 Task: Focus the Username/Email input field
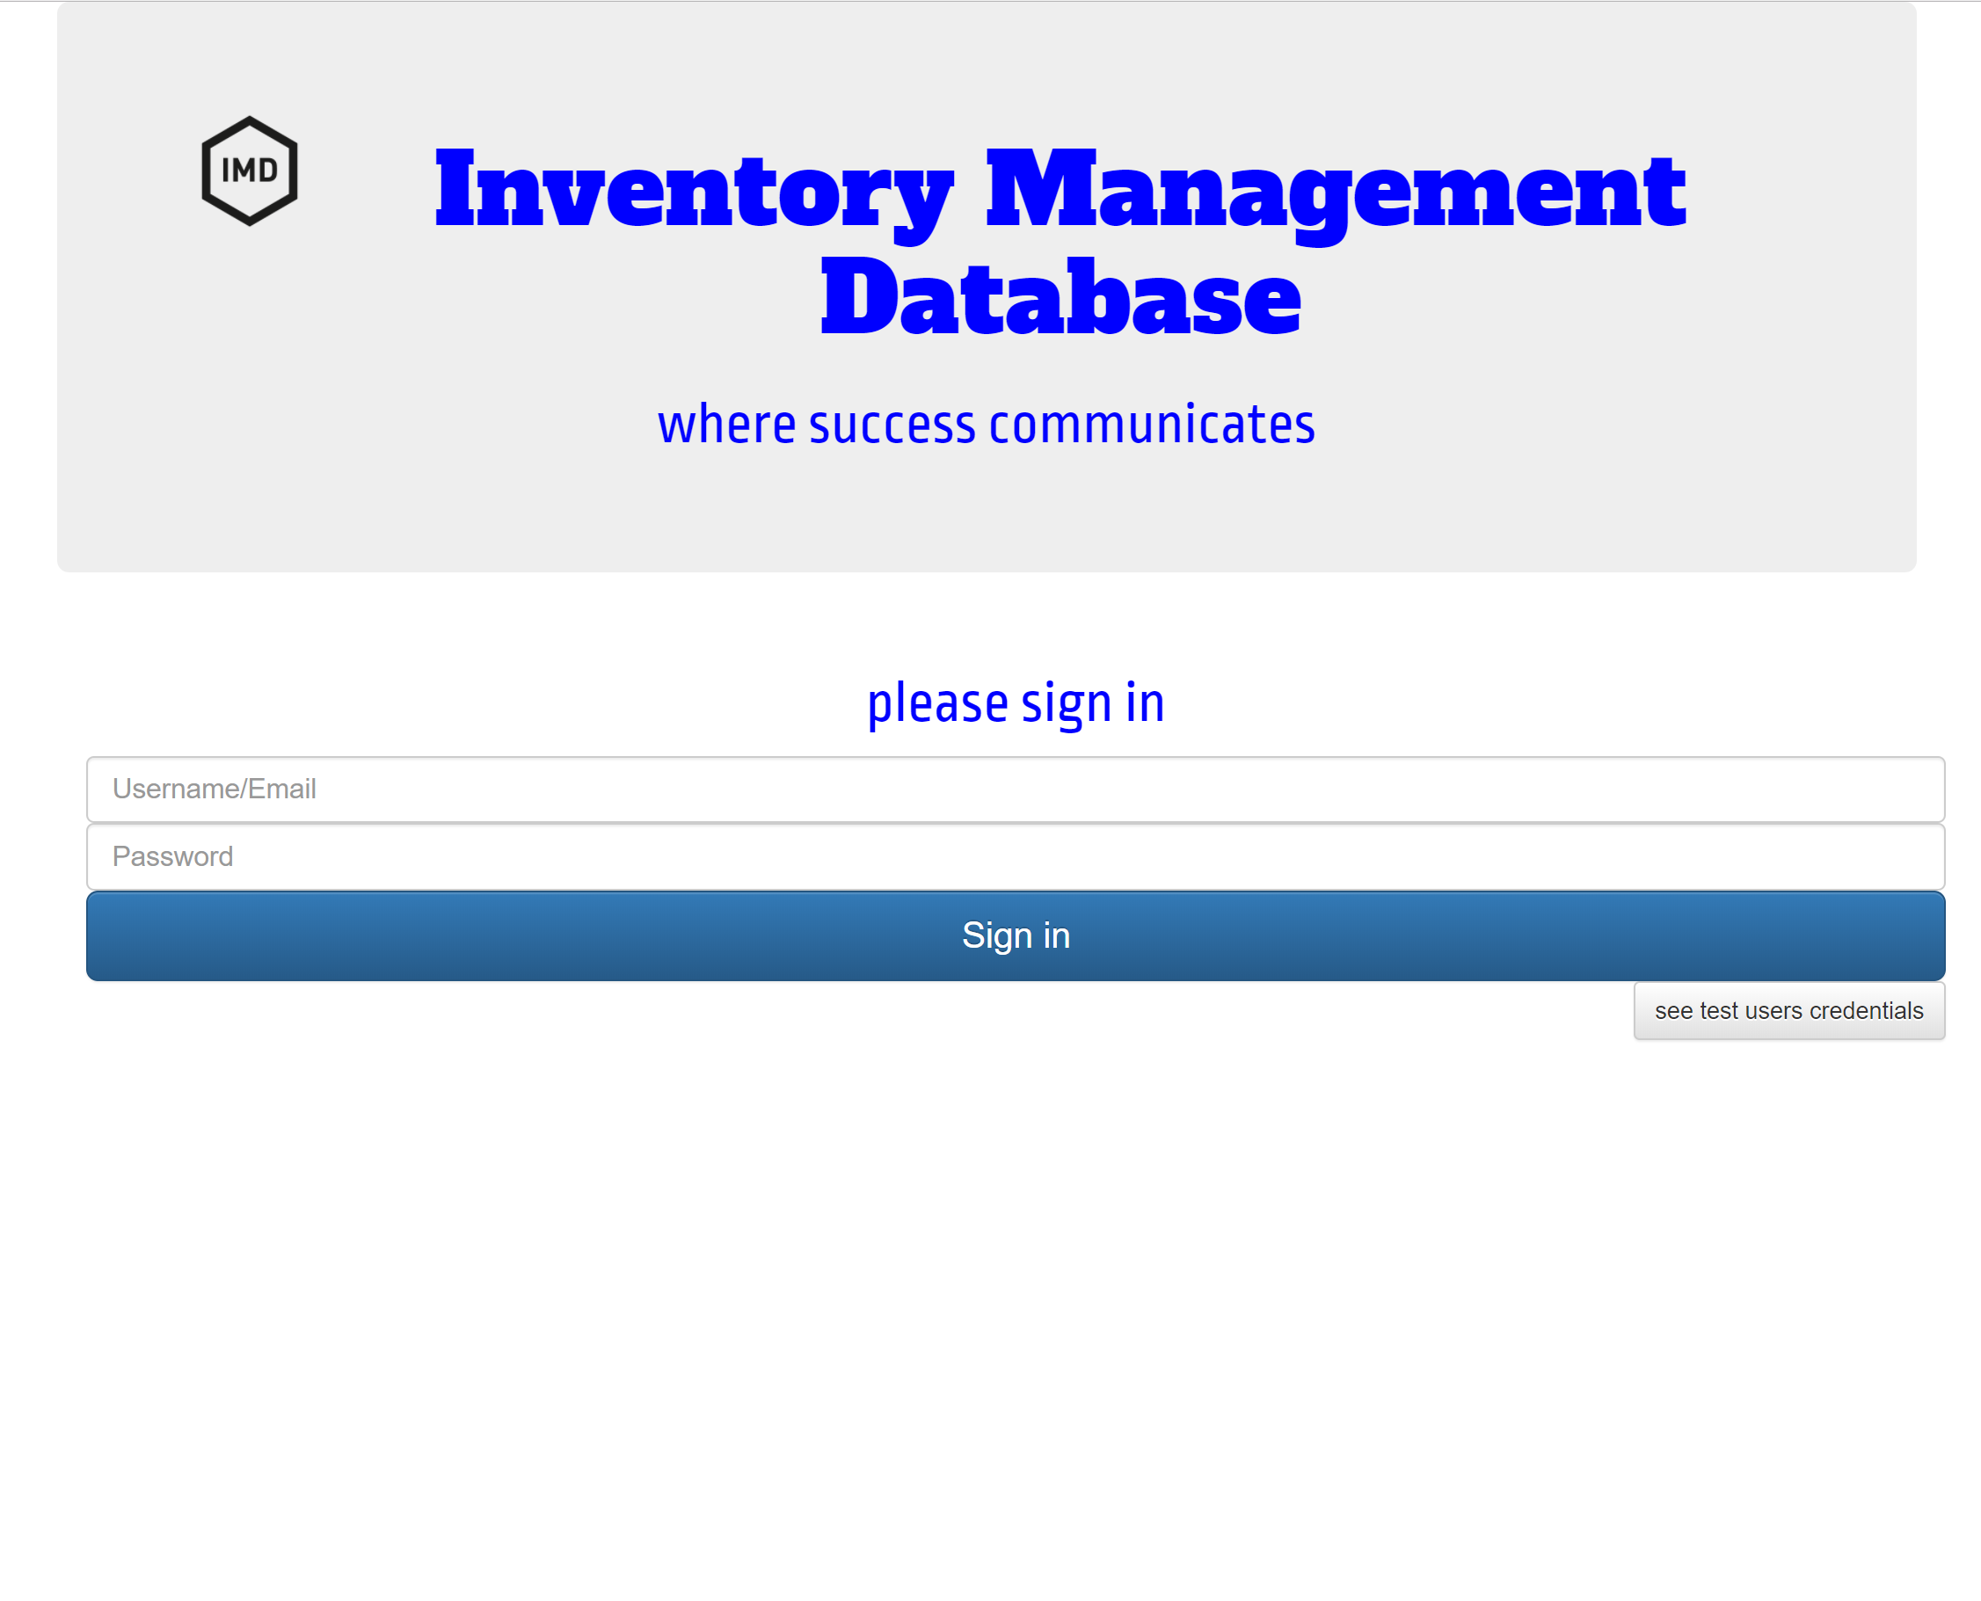coord(1016,790)
